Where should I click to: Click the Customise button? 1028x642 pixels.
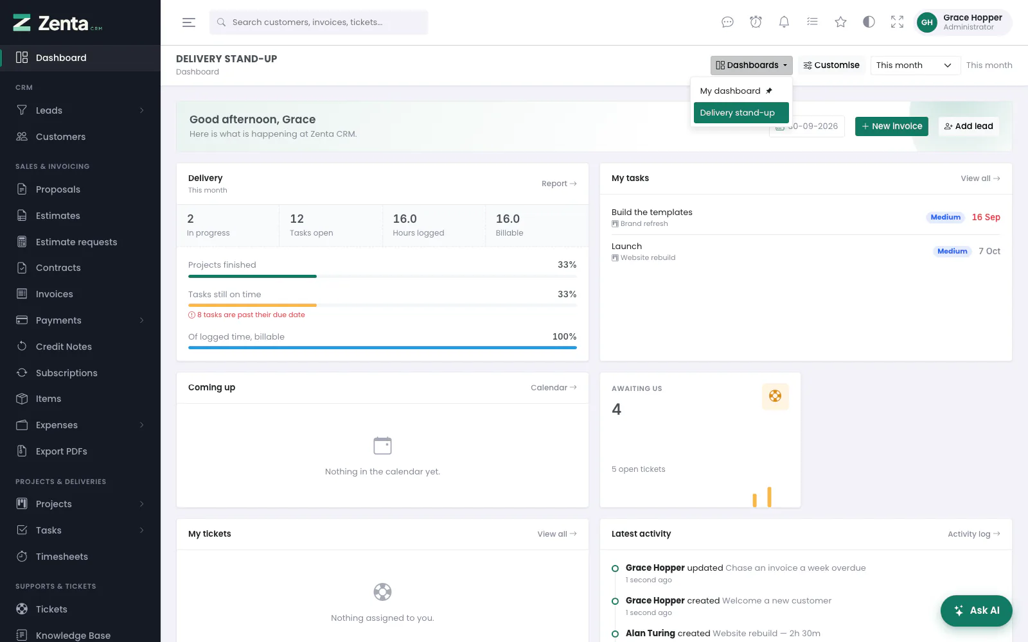click(831, 65)
